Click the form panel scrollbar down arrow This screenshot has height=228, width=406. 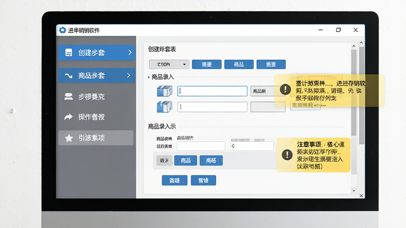pos(354,190)
